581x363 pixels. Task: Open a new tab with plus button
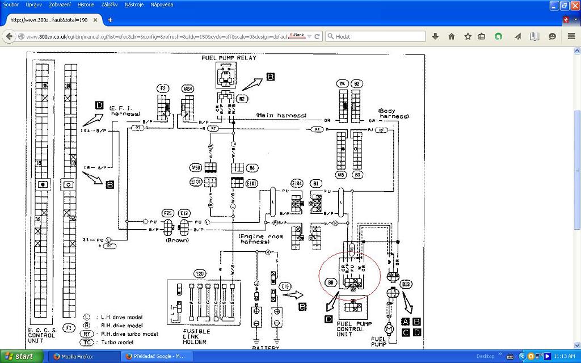[110, 20]
